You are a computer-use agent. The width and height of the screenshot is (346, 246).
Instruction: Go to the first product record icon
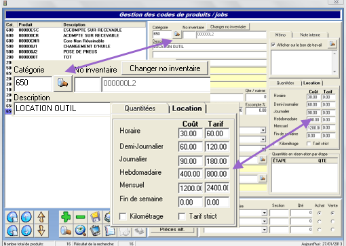12,217
